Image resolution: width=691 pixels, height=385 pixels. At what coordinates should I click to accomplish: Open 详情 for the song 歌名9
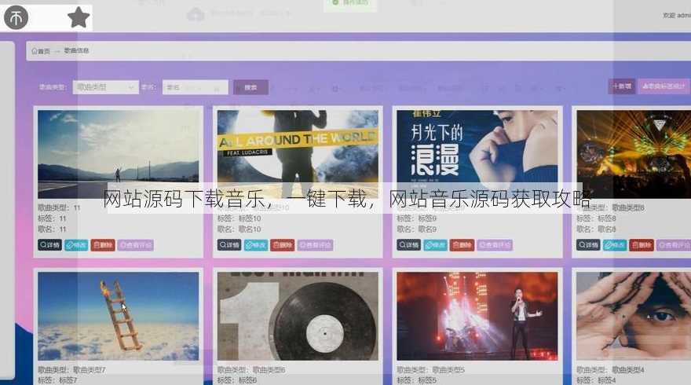pyautogui.click(x=408, y=245)
